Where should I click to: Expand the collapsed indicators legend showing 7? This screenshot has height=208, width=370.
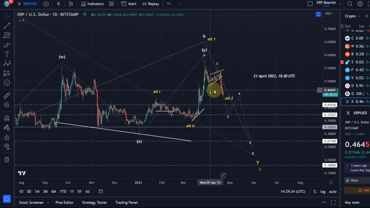click(21, 21)
